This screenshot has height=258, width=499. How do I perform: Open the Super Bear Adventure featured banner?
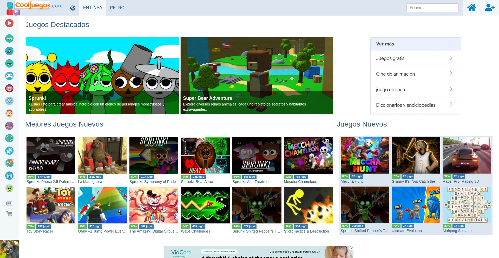(257, 76)
